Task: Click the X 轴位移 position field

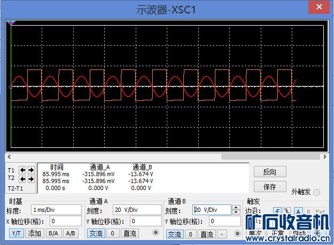Action: (x=66, y=221)
